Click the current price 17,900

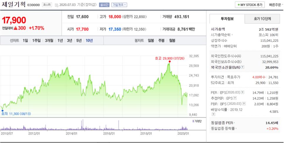[x=14, y=20]
